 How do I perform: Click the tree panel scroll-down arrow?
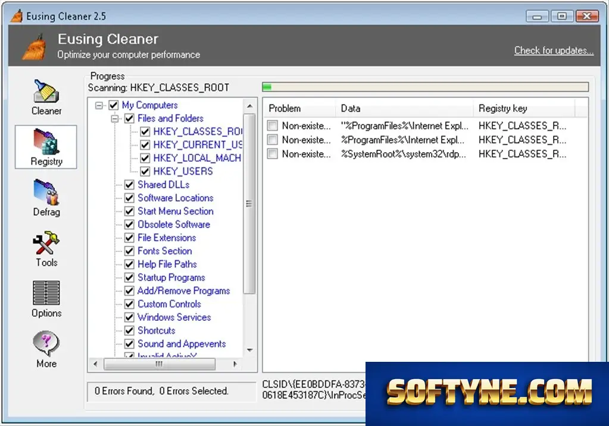click(250, 350)
